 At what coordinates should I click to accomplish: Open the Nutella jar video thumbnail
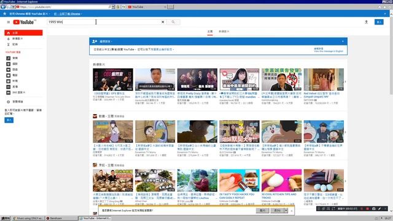[239, 180]
